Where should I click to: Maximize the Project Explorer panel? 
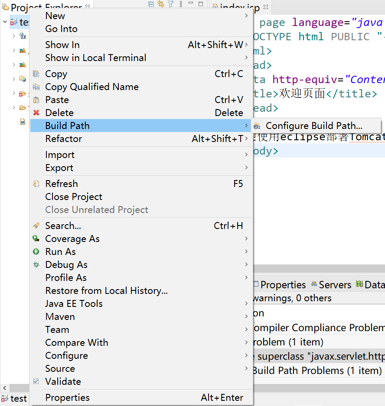point(201,4)
